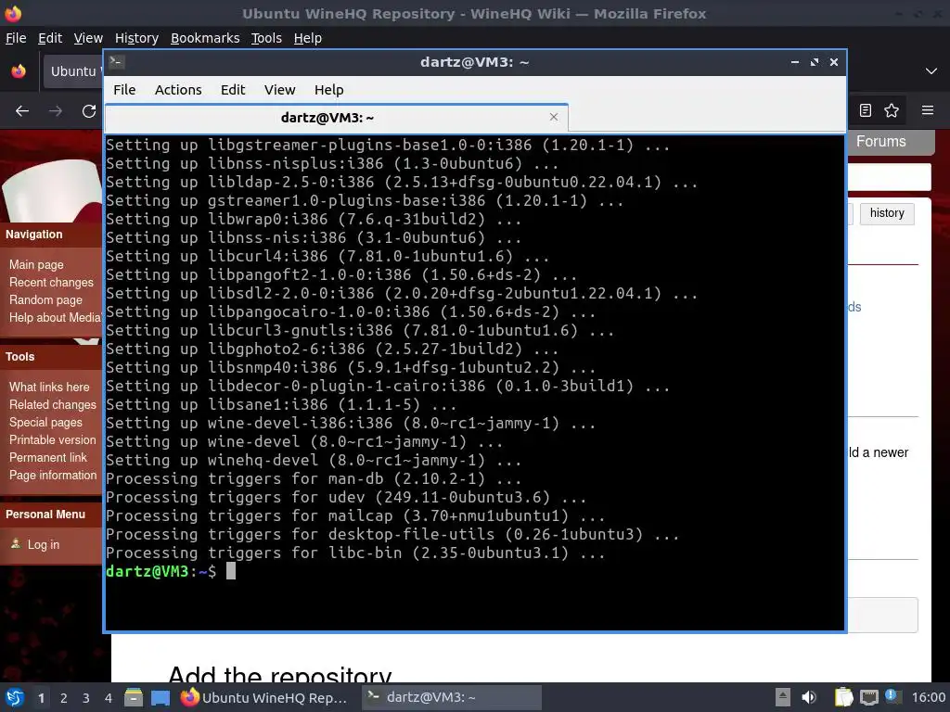The image size is (950, 712).
Task: Open Printable version link
Action: click(x=52, y=439)
